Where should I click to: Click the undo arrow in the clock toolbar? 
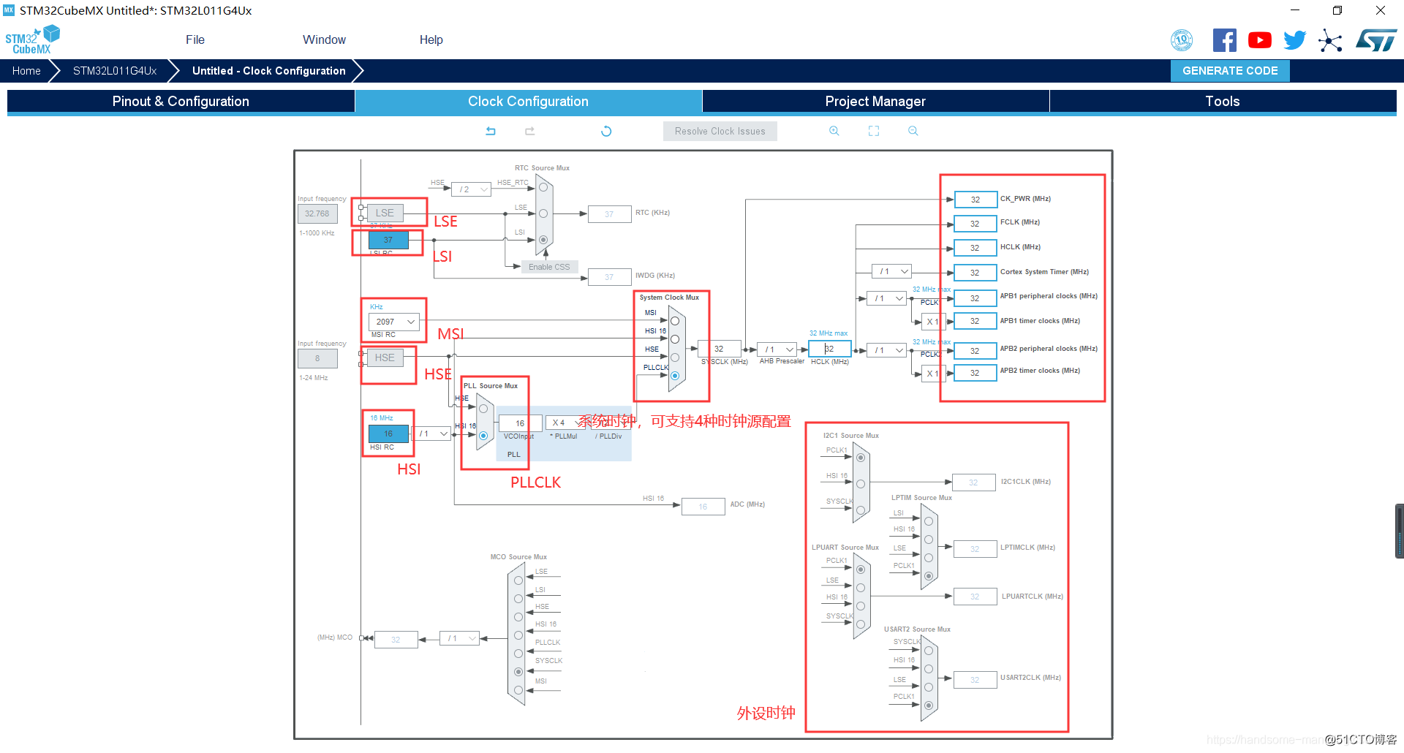tap(491, 131)
